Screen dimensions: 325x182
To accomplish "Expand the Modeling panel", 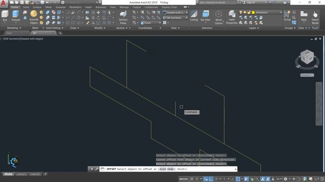I will coord(14,28).
